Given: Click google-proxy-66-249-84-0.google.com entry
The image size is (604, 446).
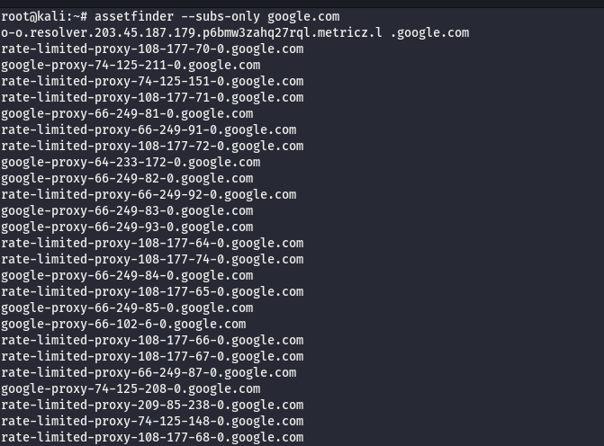Looking at the screenshot, I should [x=127, y=275].
